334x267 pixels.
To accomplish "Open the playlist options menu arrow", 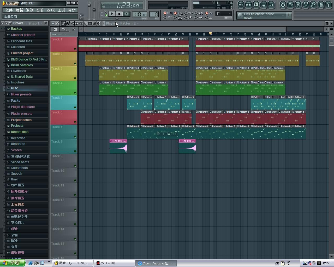I will [53, 23].
